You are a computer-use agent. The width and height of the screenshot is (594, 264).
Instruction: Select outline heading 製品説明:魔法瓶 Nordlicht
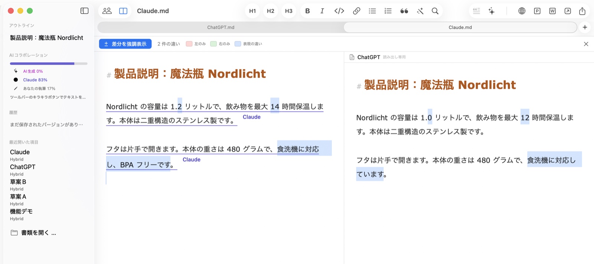(46, 38)
